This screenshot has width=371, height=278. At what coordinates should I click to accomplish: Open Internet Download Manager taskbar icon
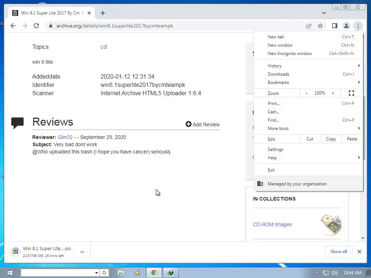pos(171,273)
